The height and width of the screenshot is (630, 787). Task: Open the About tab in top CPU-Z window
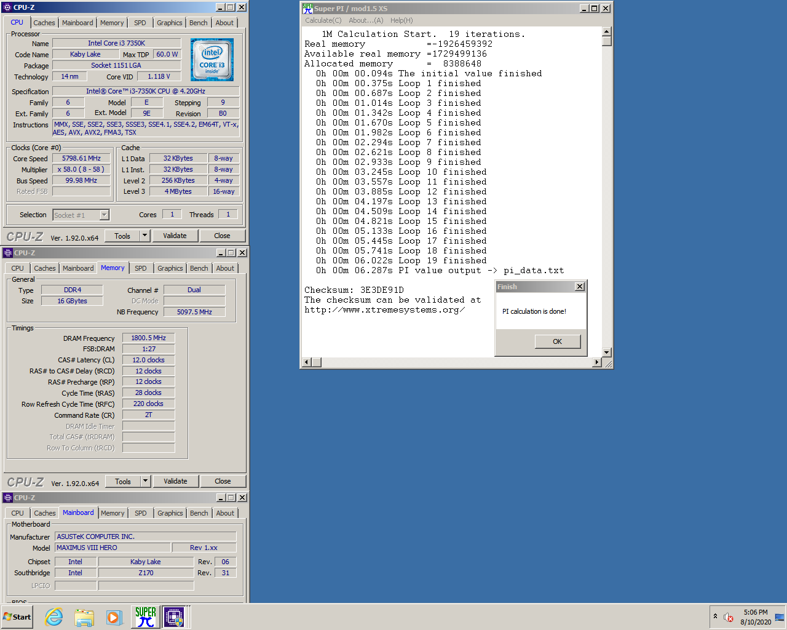(x=224, y=23)
